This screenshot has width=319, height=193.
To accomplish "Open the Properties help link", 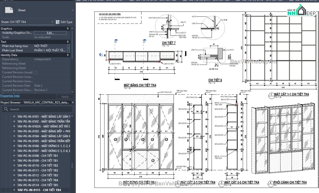I will pos(10,96).
